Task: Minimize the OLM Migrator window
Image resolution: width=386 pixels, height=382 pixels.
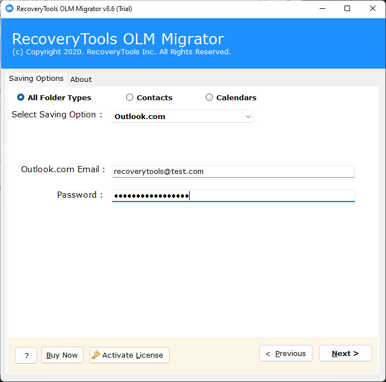Action: pyautogui.click(x=322, y=9)
